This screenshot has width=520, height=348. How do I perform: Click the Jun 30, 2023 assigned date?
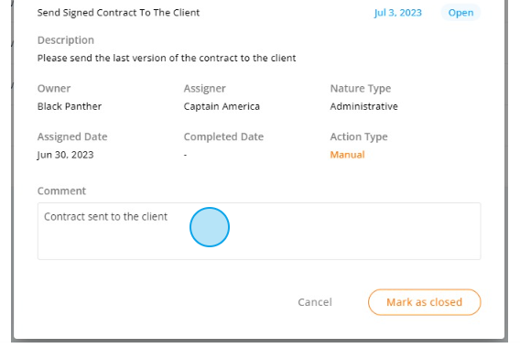(x=65, y=155)
